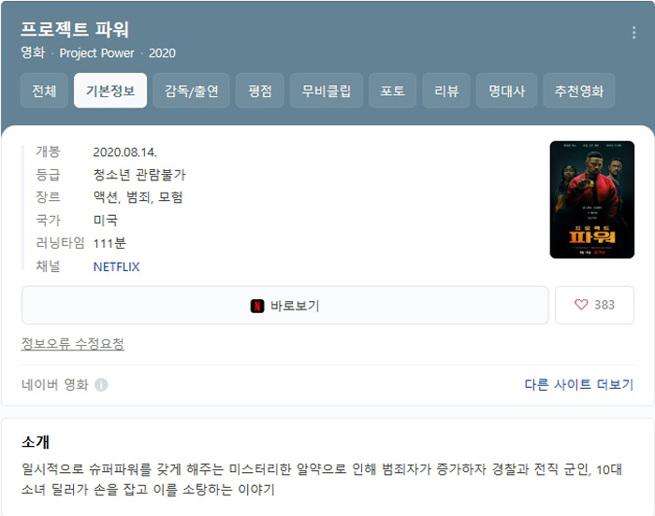Show the 무비클립 tab
Viewport: 655px width, 516px height.
(x=327, y=91)
